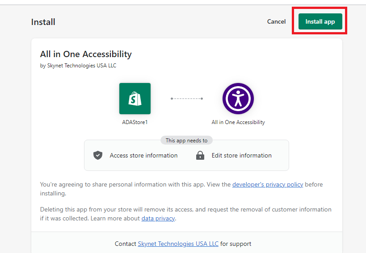
Task: Click 'by Skynet Technologies USA LLC' subtitle
Action: tap(78, 66)
